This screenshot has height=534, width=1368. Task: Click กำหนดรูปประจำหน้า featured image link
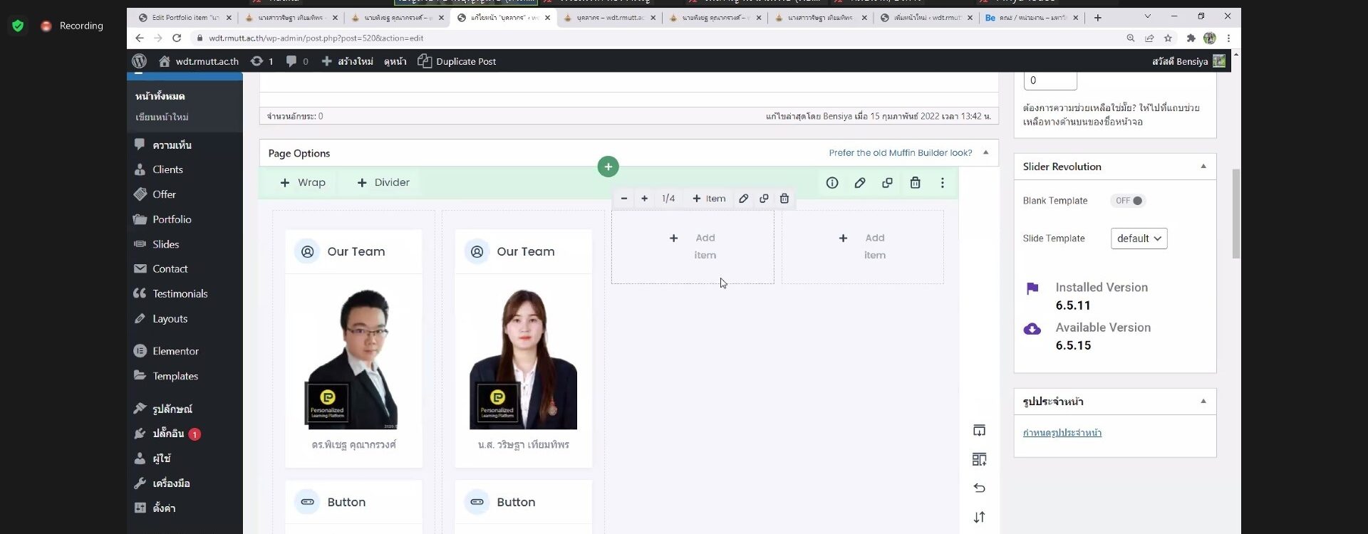(x=1062, y=433)
